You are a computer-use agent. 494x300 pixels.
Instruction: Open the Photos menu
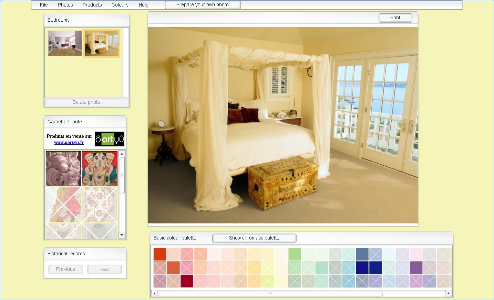[65, 5]
